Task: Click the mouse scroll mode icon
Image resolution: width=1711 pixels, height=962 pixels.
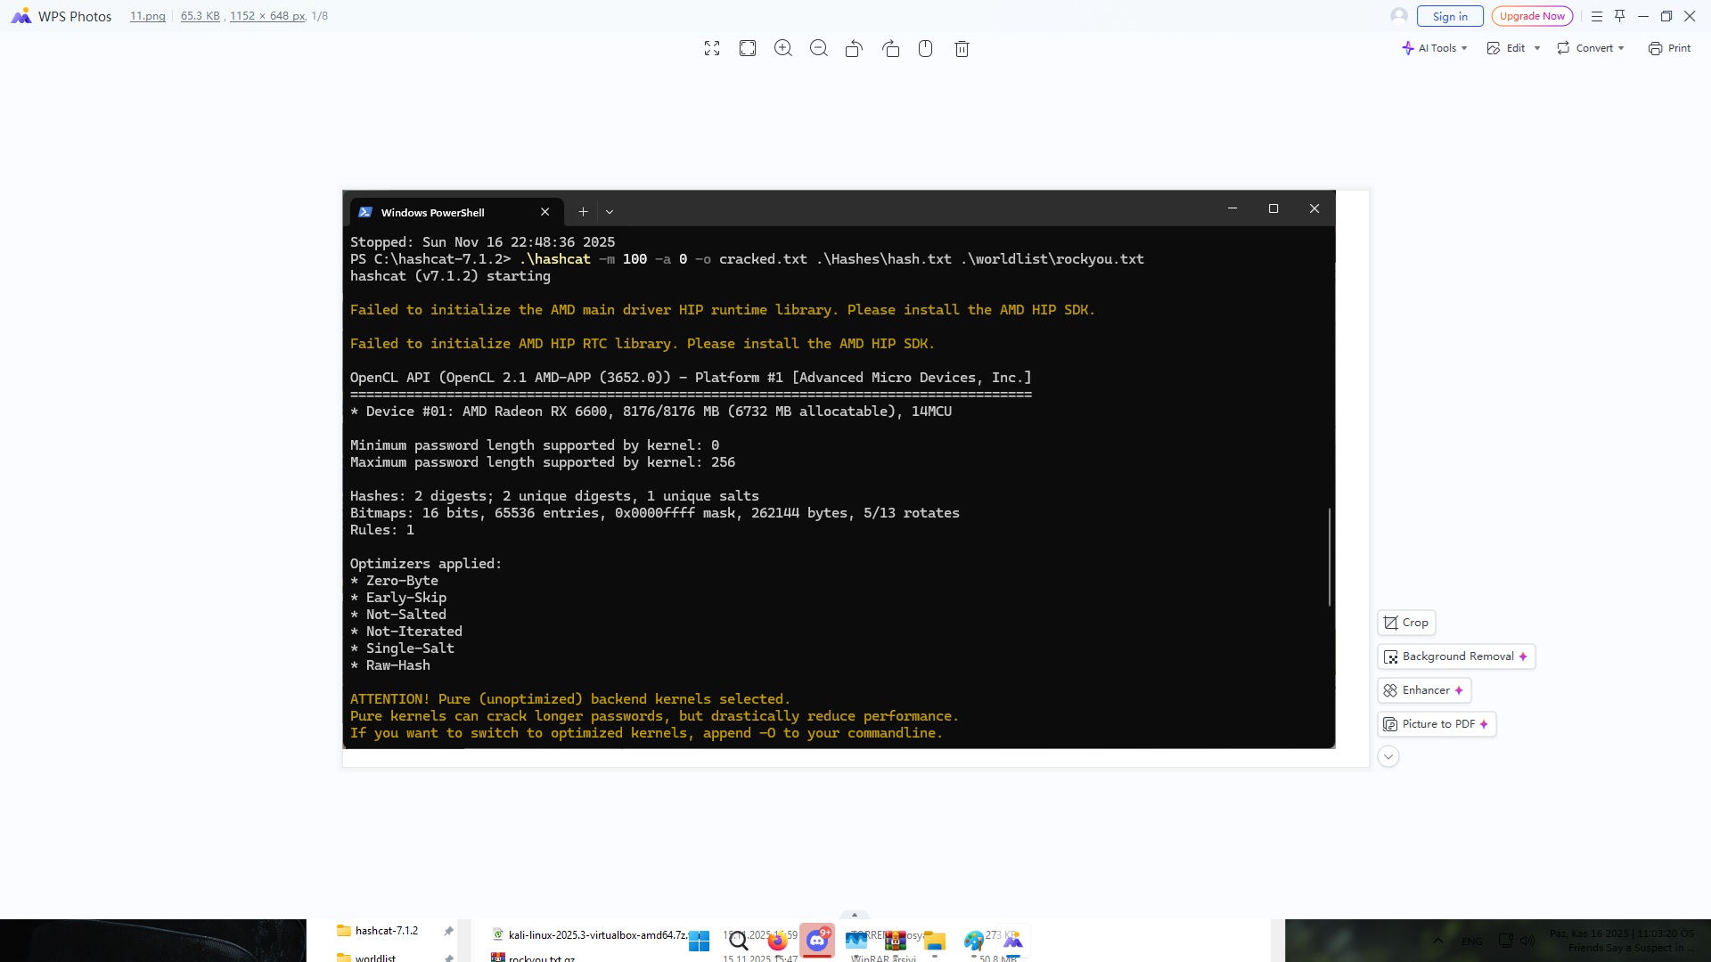Action: coord(926,49)
